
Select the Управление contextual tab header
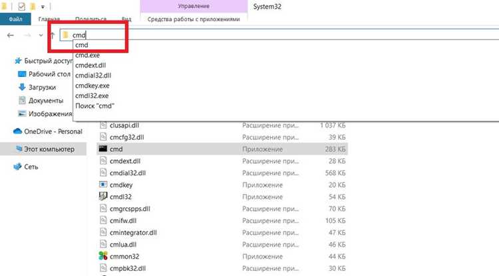194,7
